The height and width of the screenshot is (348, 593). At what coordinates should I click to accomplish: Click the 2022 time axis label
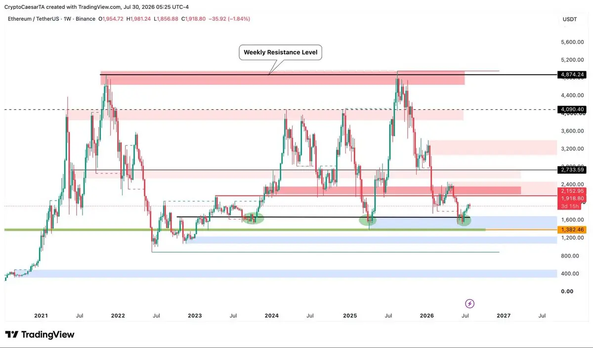click(118, 315)
